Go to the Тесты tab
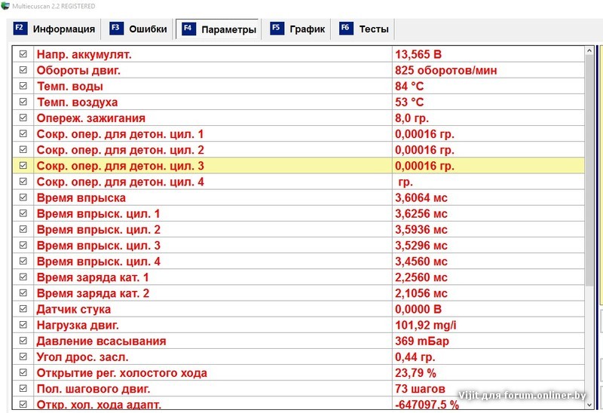 tap(374, 29)
